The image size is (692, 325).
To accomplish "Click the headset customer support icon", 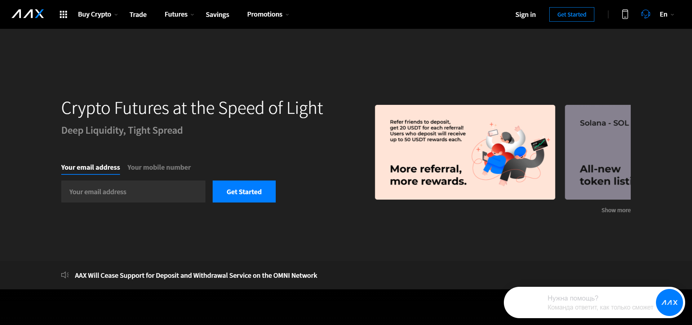I will point(646,14).
